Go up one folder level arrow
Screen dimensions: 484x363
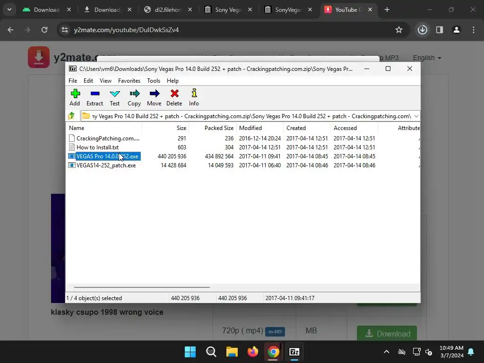click(x=72, y=116)
